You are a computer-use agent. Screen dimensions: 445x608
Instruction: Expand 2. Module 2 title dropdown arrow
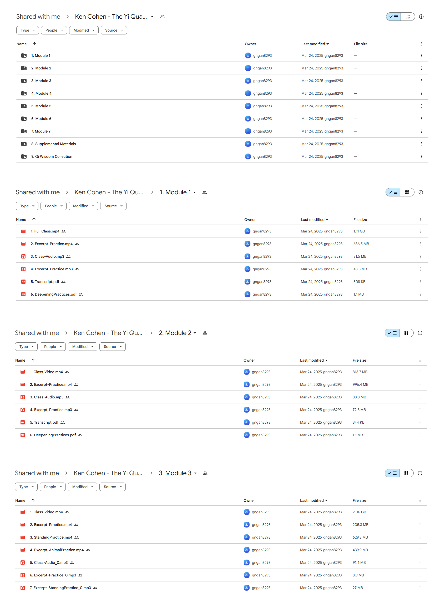point(195,333)
